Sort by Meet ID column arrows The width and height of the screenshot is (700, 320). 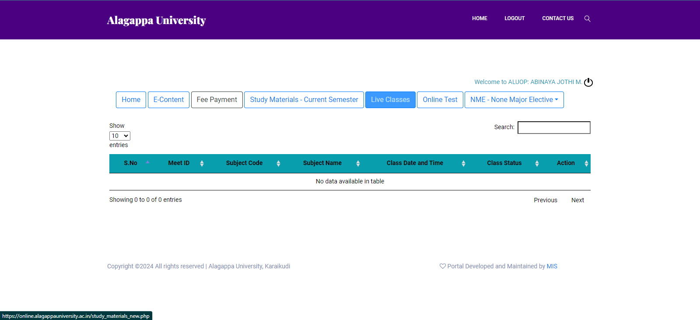pos(202,163)
